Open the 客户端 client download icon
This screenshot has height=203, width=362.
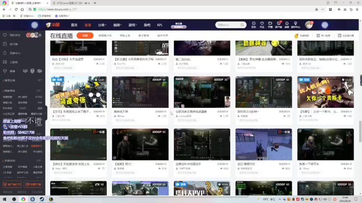click(278, 25)
